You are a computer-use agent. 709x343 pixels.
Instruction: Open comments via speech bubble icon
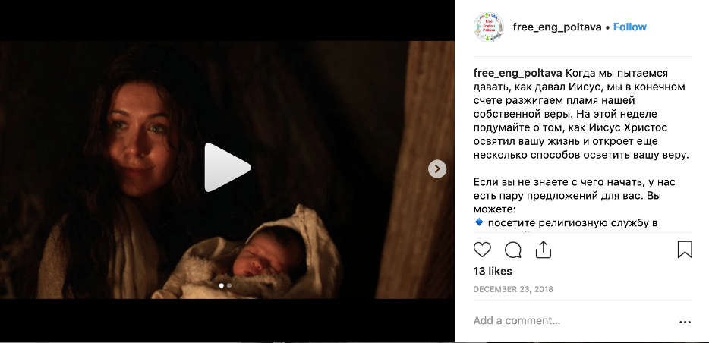coord(512,250)
